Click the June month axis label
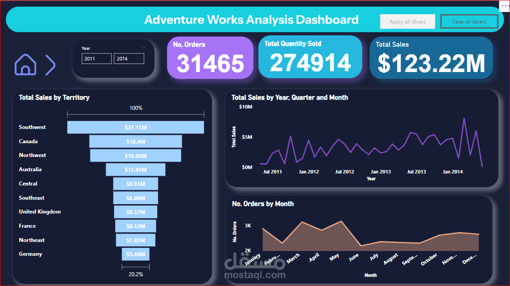510x286 pixels. [354, 257]
